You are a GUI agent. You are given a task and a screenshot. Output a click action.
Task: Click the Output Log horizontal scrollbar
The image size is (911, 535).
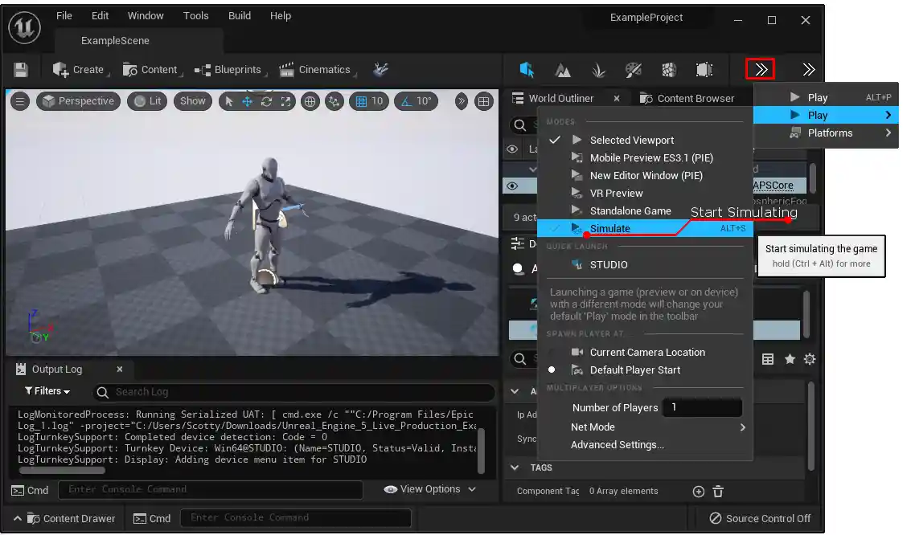click(62, 471)
